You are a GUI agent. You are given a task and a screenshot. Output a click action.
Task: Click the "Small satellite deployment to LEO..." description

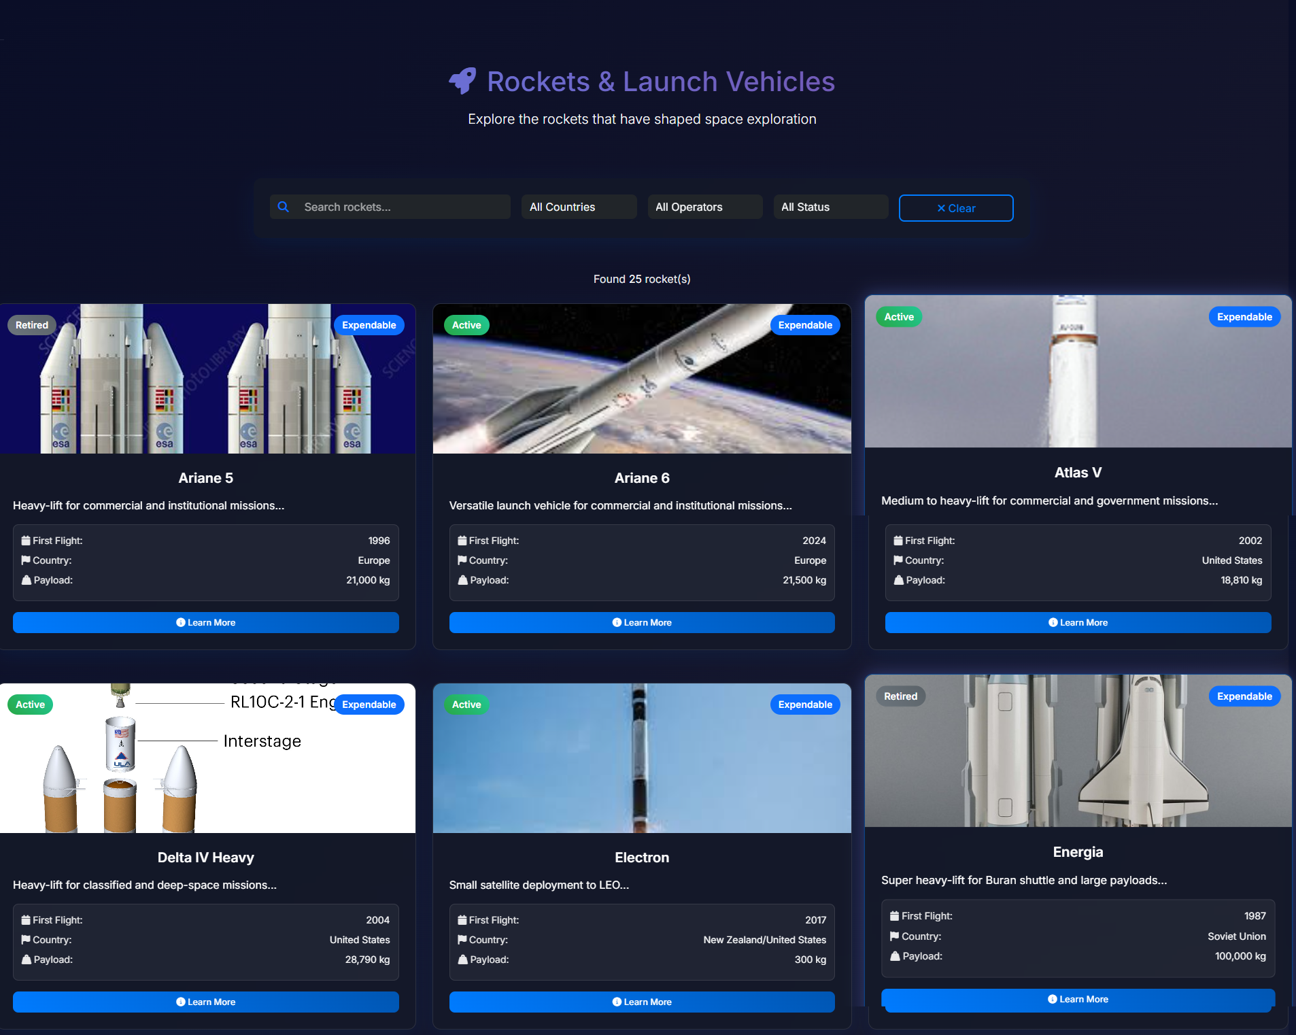pyautogui.click(x=539, y=885)
